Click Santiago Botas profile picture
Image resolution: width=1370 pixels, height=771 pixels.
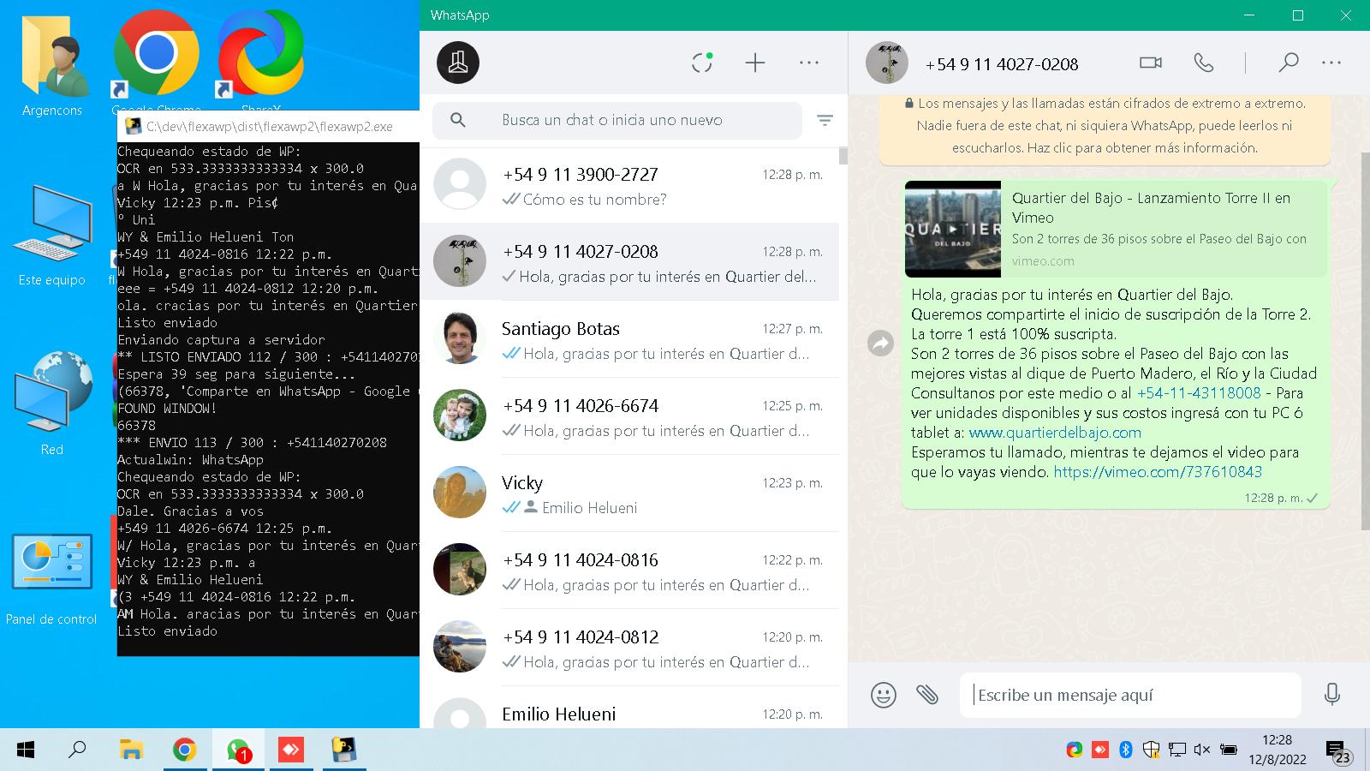[x=460, y=338]
